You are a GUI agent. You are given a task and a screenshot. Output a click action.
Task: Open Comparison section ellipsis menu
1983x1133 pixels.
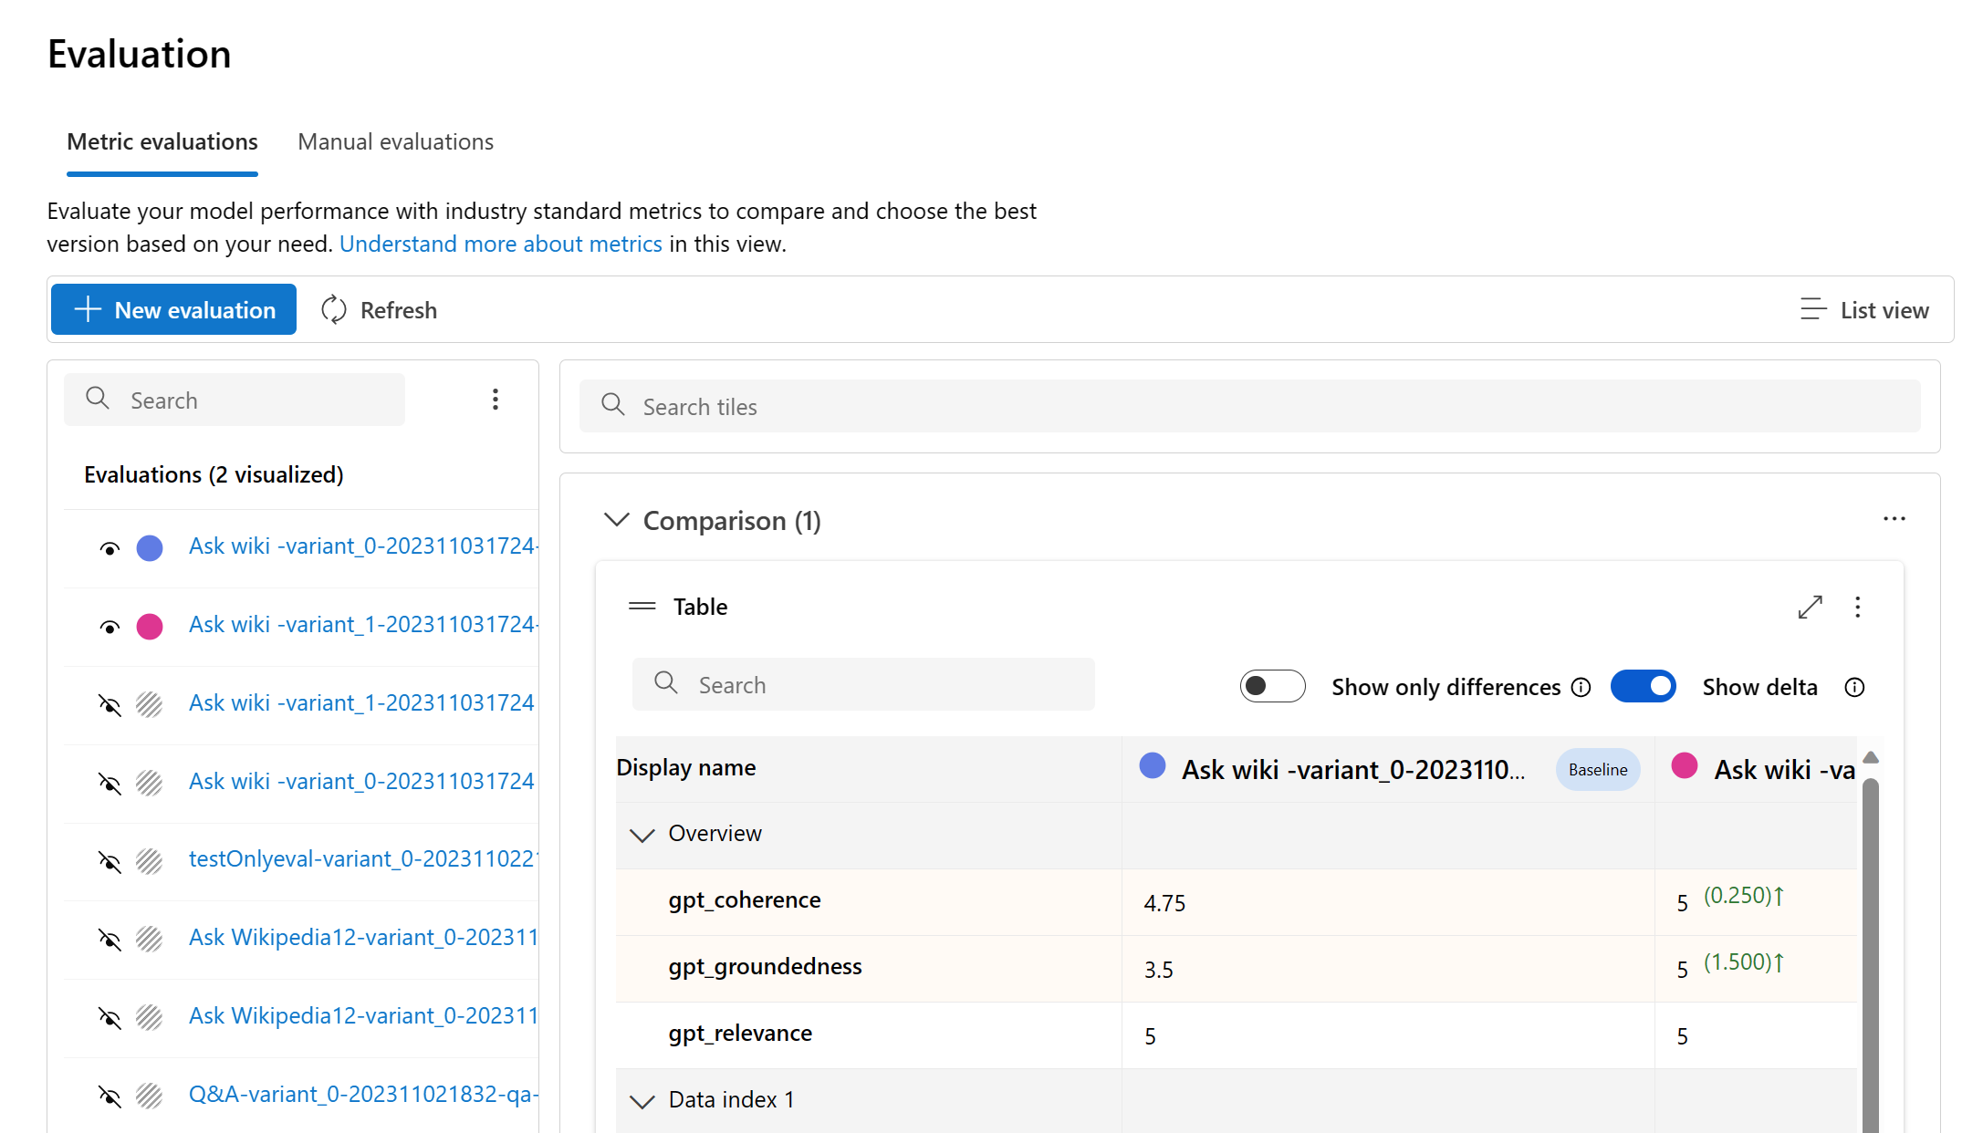(x=1894, y=519)
